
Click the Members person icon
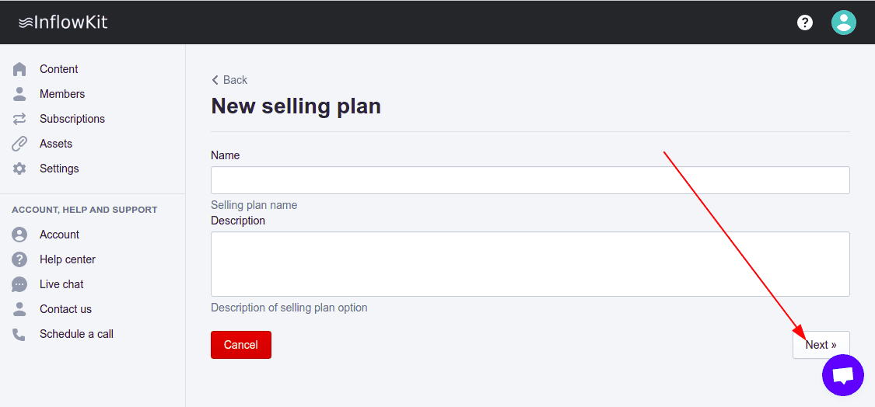click(x=19, y=94)
